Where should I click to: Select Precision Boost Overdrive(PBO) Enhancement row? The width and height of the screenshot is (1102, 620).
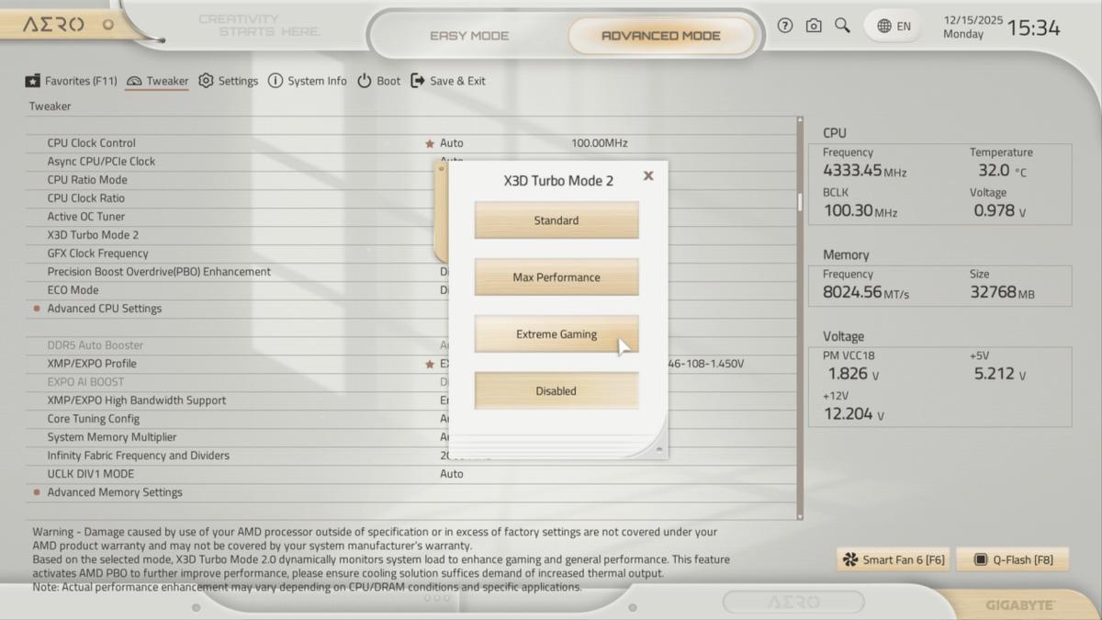[x=411, y=272]
